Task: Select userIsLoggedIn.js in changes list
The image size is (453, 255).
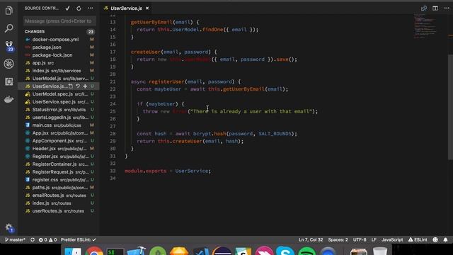Action: (x=59, y=118)
